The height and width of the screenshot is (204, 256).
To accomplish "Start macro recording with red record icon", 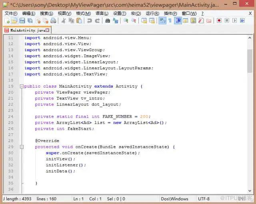I will point(219,20).
